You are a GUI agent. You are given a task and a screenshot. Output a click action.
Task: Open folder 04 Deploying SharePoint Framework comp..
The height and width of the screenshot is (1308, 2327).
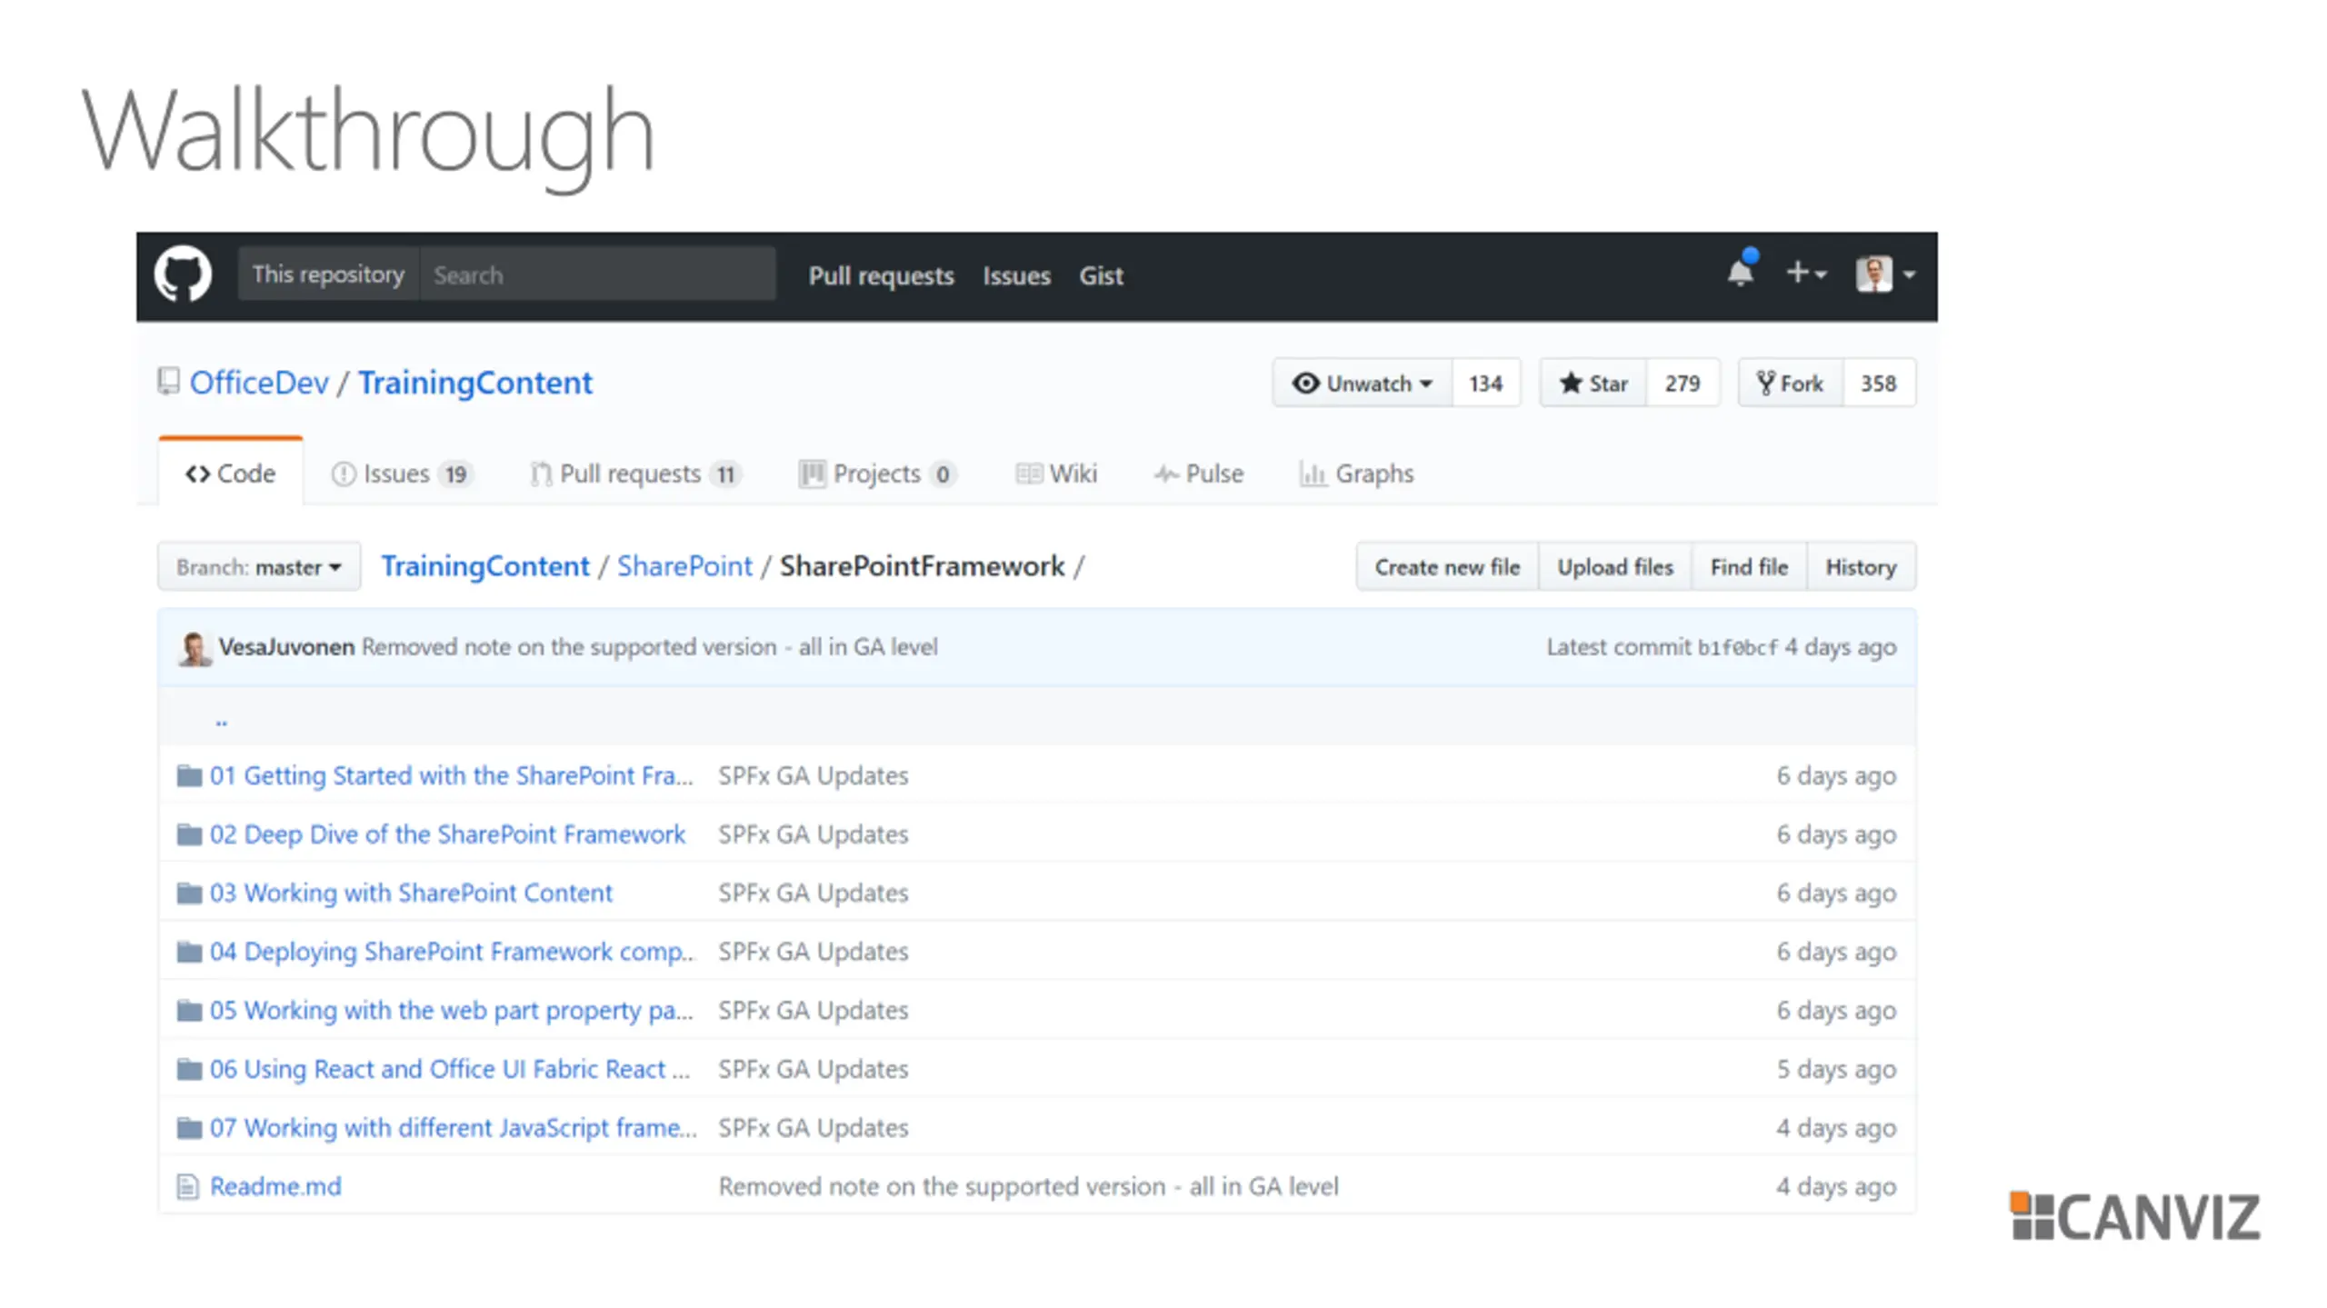[x=452, y=952]
